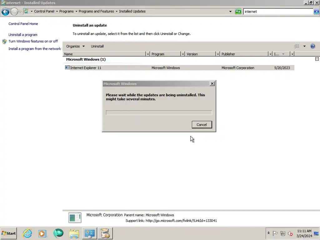
Task: Click the Internet Explorer 11 row icon
Action: tap(67, 67)
